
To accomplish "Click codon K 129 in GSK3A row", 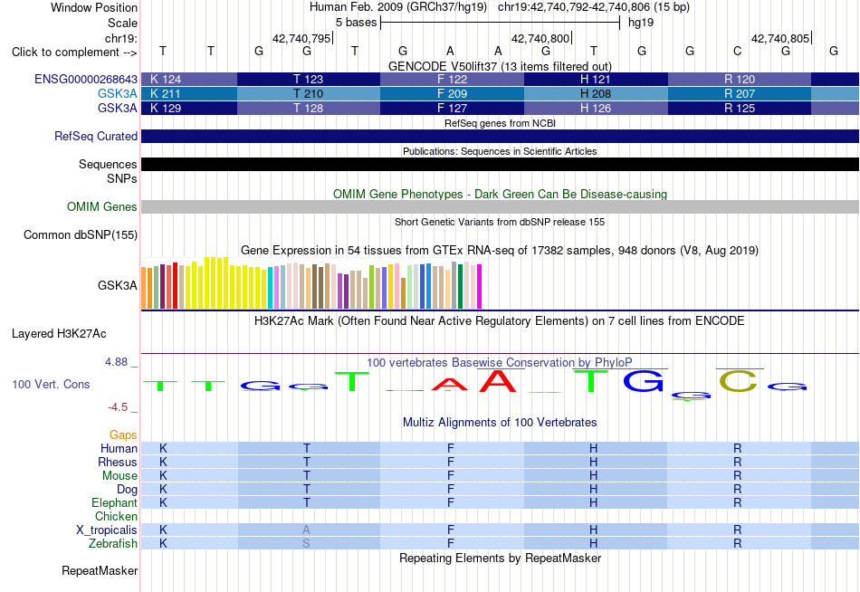I will click(x=189, y=108).
